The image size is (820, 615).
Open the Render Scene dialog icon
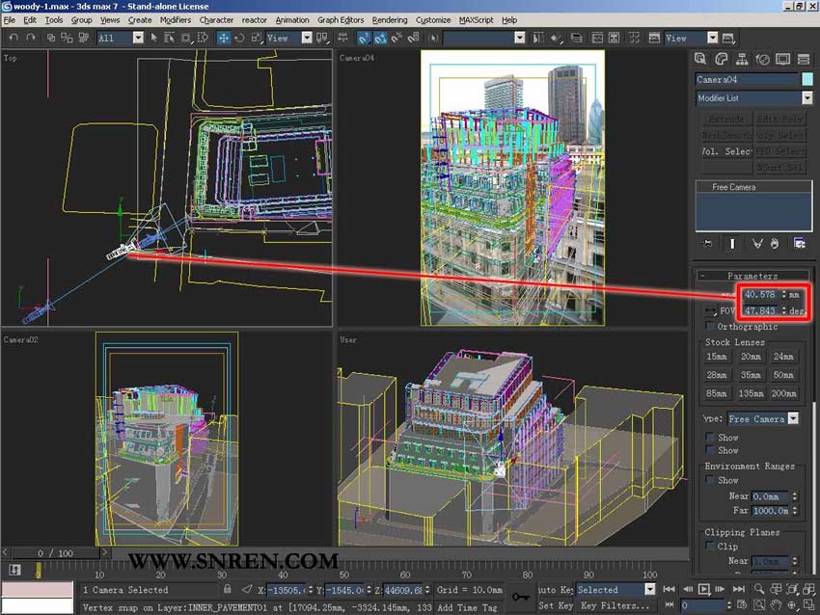click(x=654, y=38)
